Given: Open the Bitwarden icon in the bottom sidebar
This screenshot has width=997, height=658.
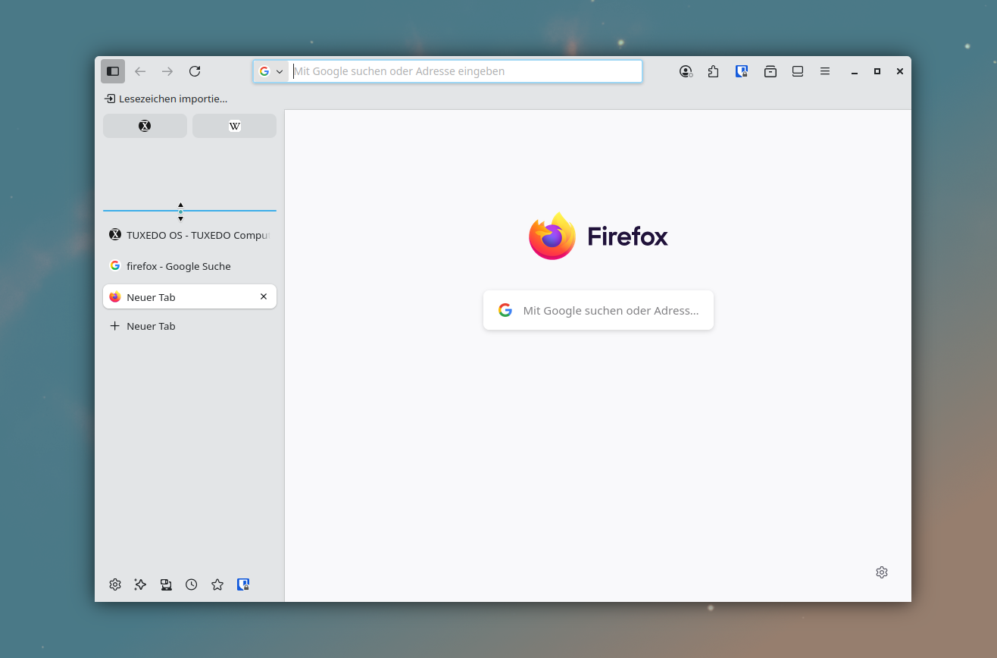Looking at the screenshot, I should point(243,584).
